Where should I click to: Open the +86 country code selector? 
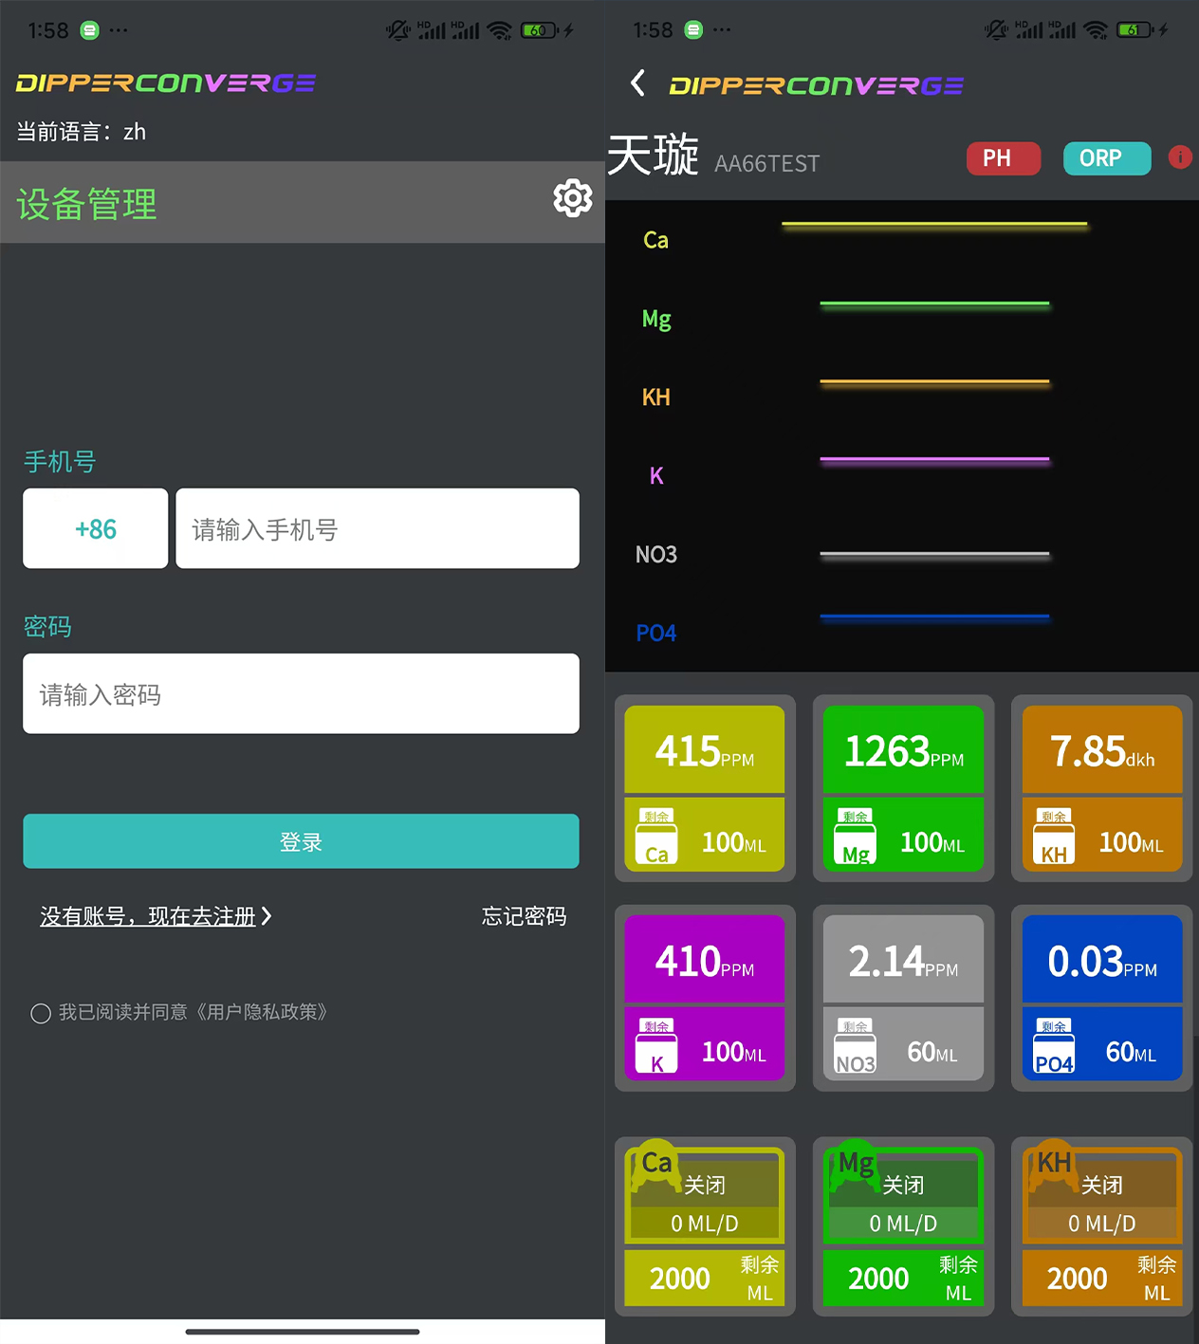coord(96,529)
